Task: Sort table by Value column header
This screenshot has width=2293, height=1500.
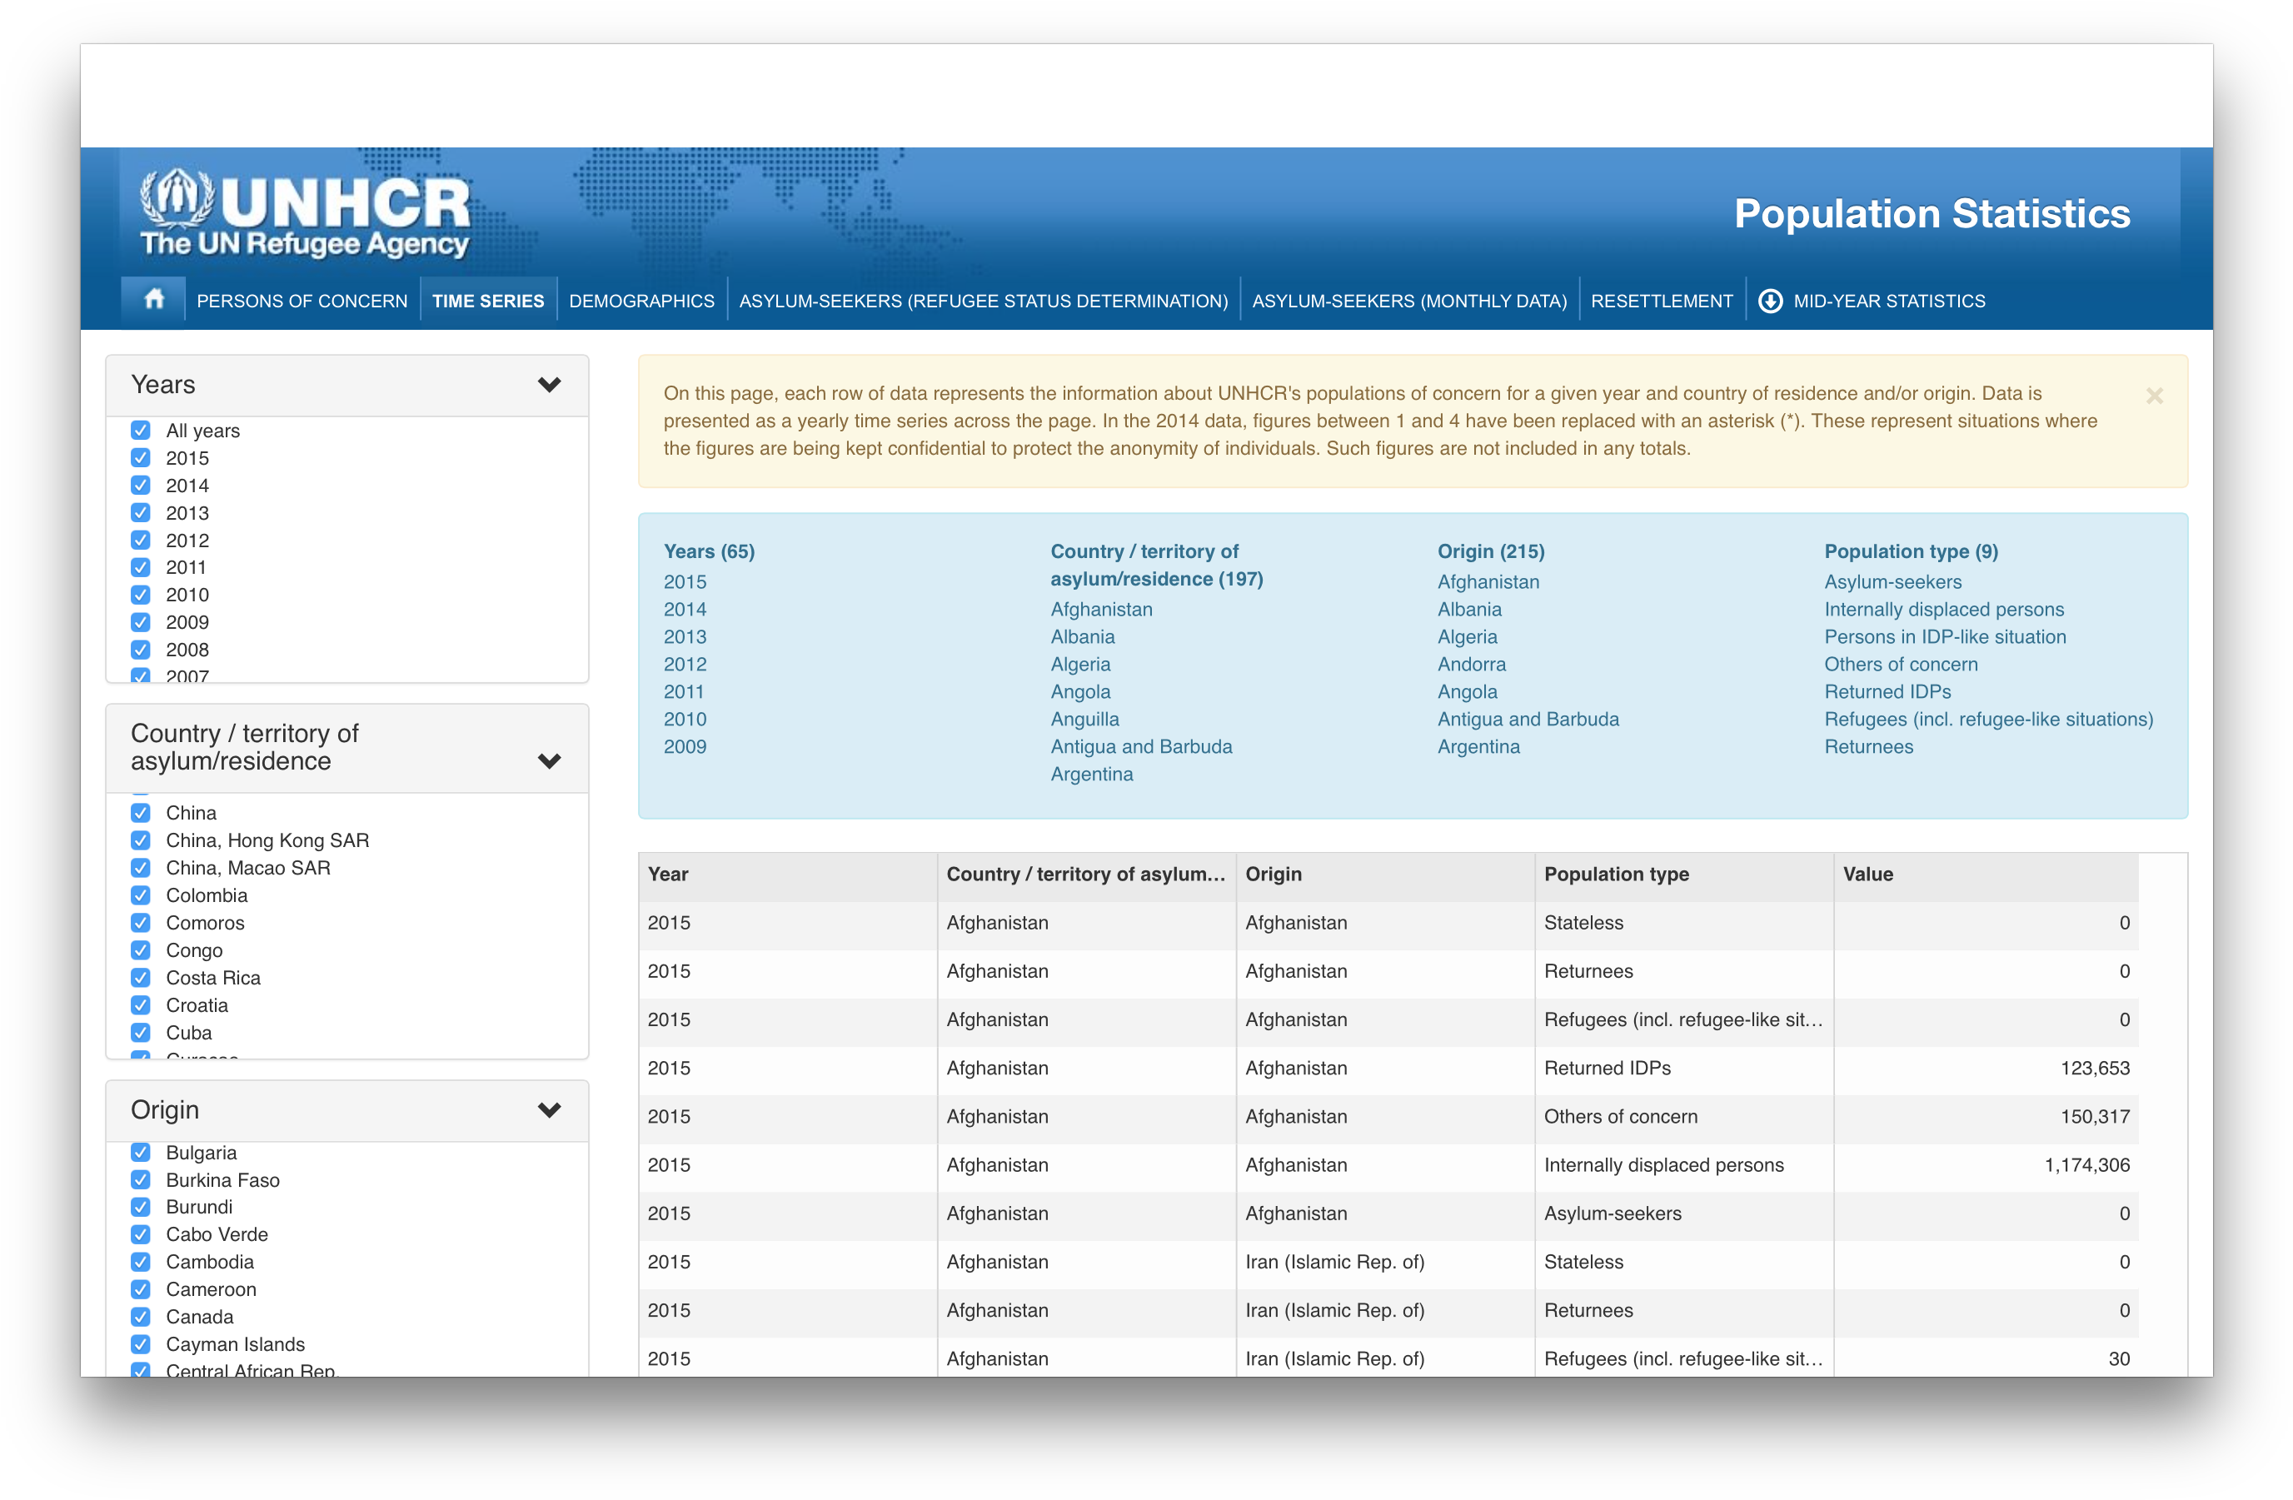Action: tap(1867, 874)
